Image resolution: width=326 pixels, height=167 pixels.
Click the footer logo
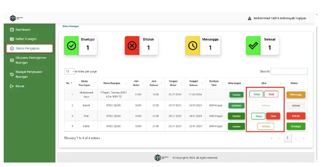point(161,158)
